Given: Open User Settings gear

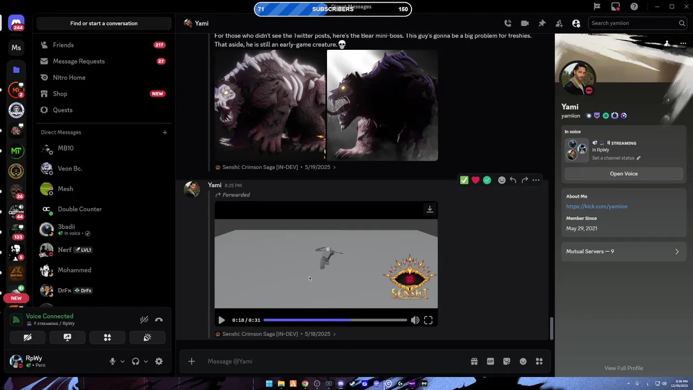Looking at the screenshot, I should tap(159, 361).
